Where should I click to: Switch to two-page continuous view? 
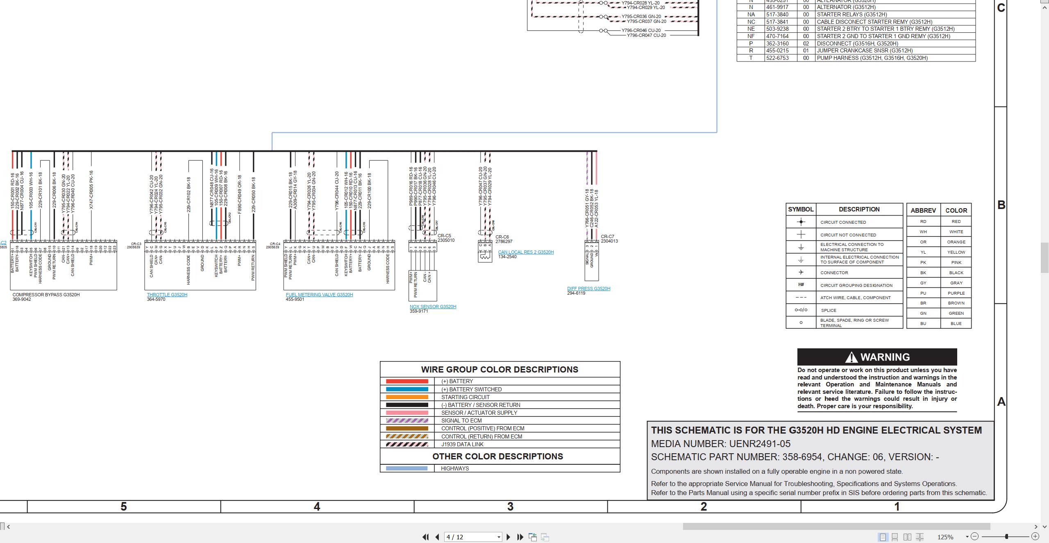tap(920, 537)
